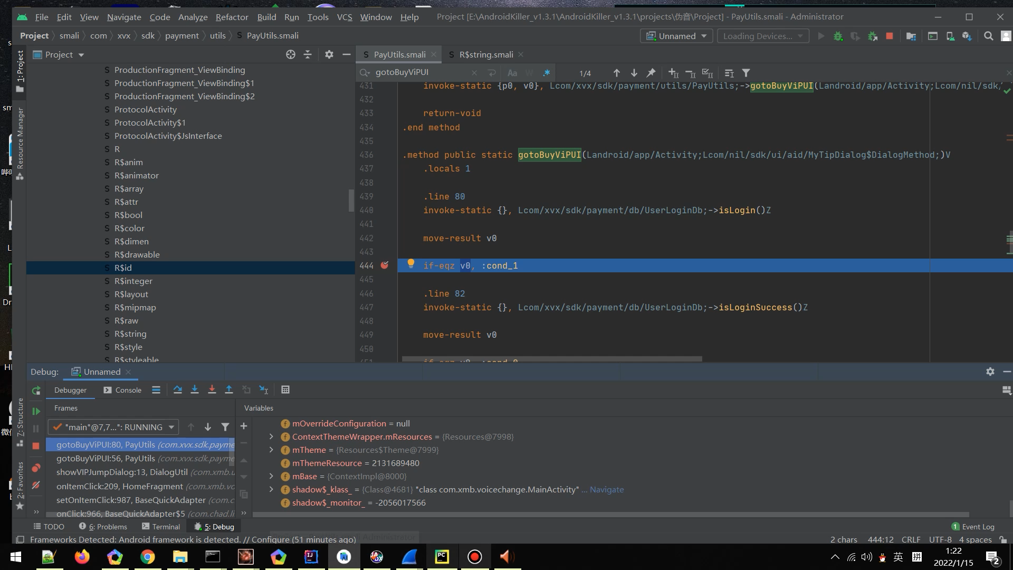Switch to the Console tab
The image size is (1013, 570).
[122, 390]
